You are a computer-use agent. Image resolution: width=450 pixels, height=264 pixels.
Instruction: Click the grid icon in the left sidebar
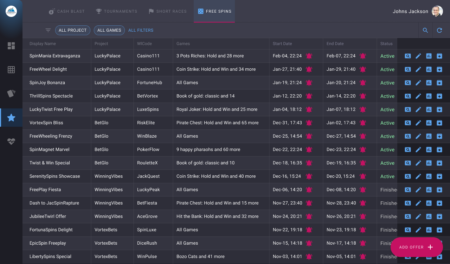11,70
